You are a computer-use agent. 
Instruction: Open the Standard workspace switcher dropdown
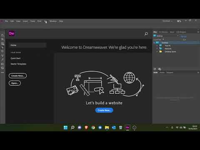(167, 21)
